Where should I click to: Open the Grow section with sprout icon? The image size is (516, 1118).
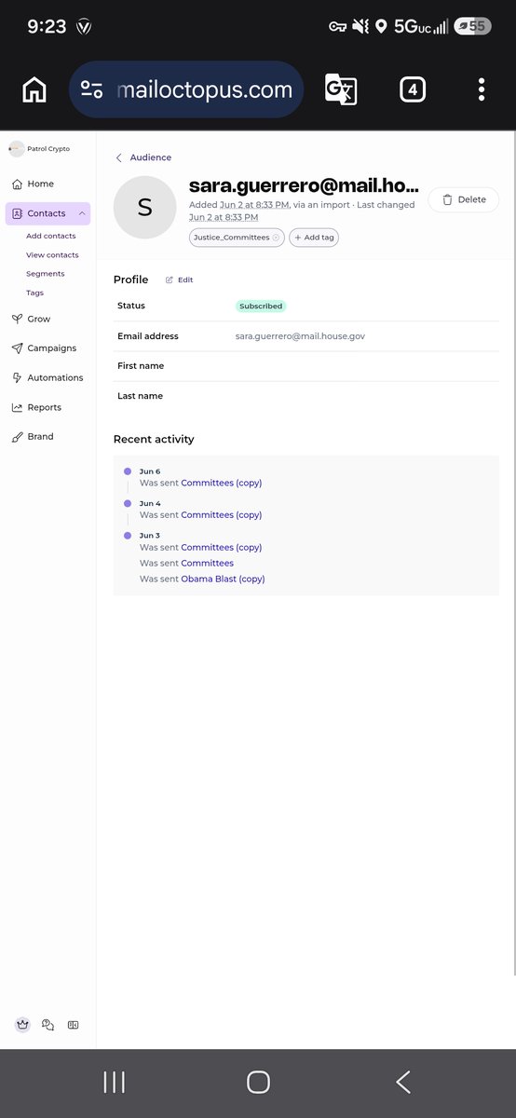click(x=32, y=319)
